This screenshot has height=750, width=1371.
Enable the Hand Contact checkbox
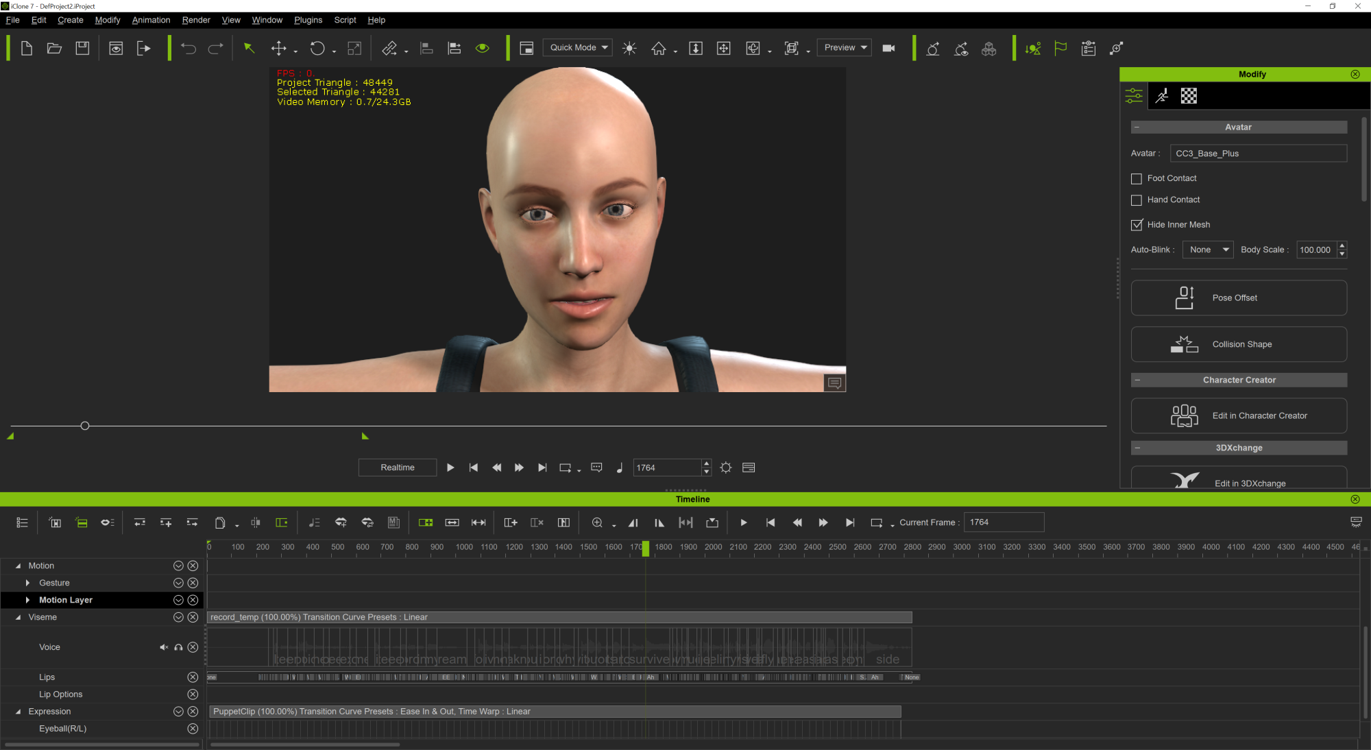[x=1137, y=200]
